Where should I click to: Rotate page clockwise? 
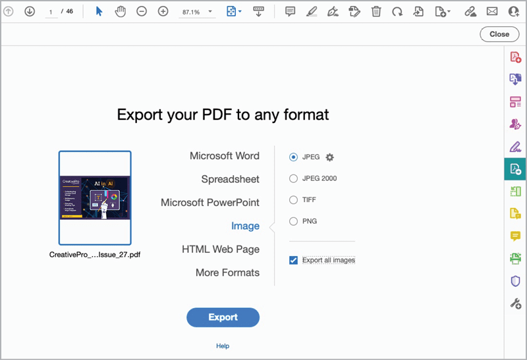[397, 12]
